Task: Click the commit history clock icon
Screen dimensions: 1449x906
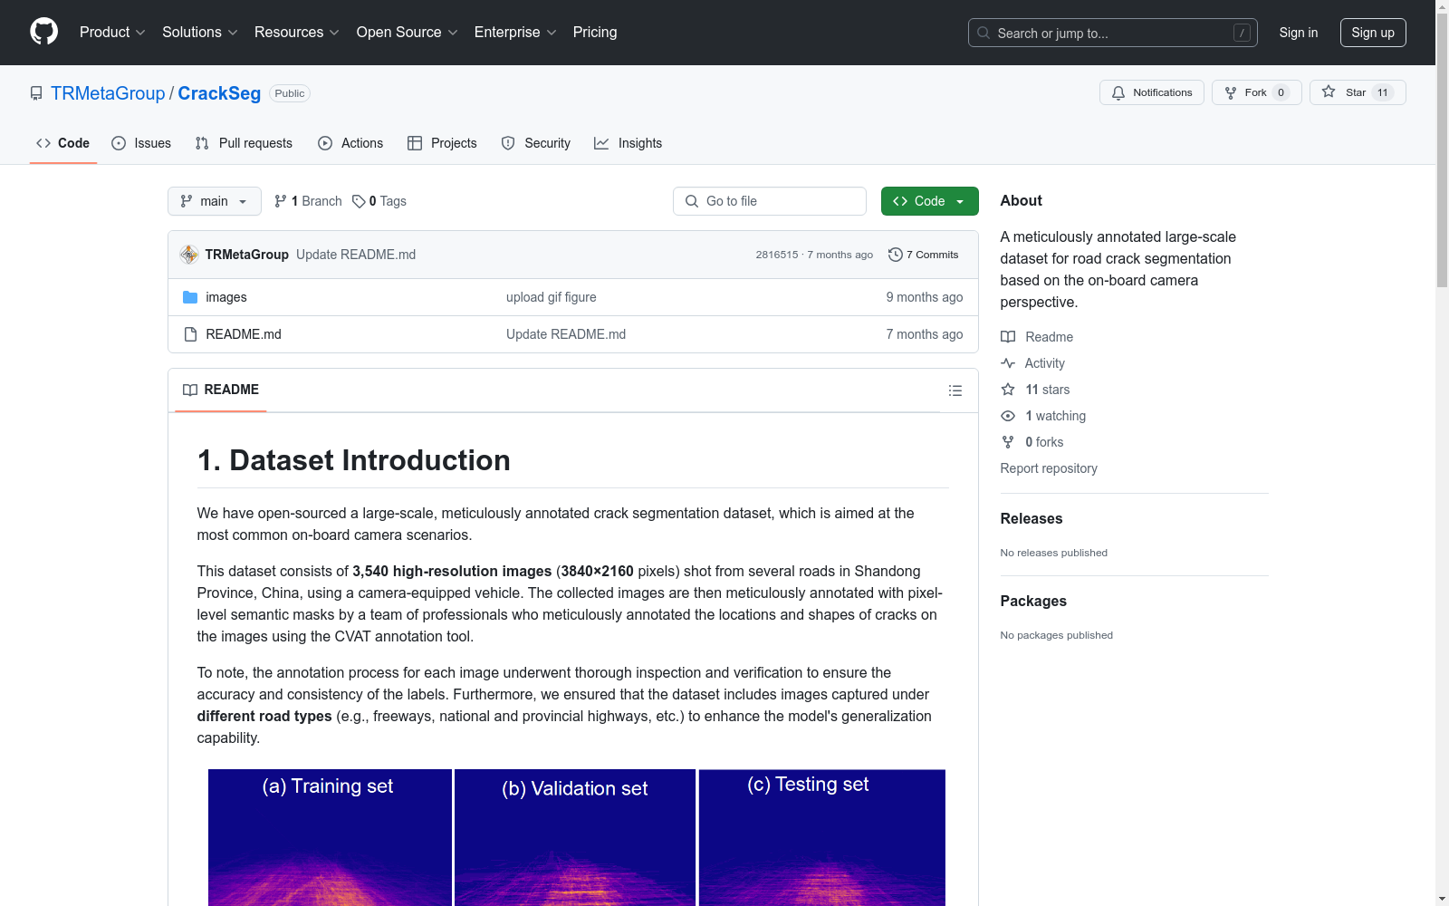Action: click(895, 255)
